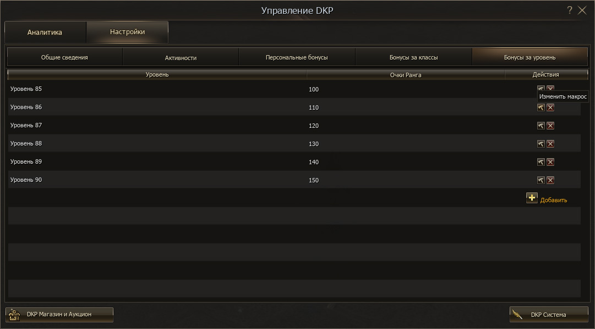Open help with the question mark icon
The width and height of the screenshot is (595, 329).
[x=570, y=10]
